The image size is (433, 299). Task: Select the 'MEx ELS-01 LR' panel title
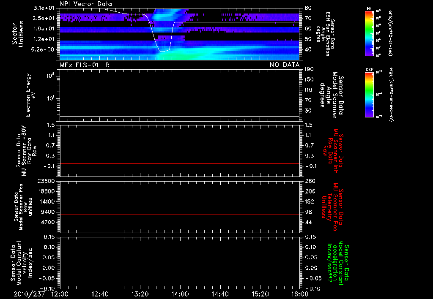tap(85, 65)
